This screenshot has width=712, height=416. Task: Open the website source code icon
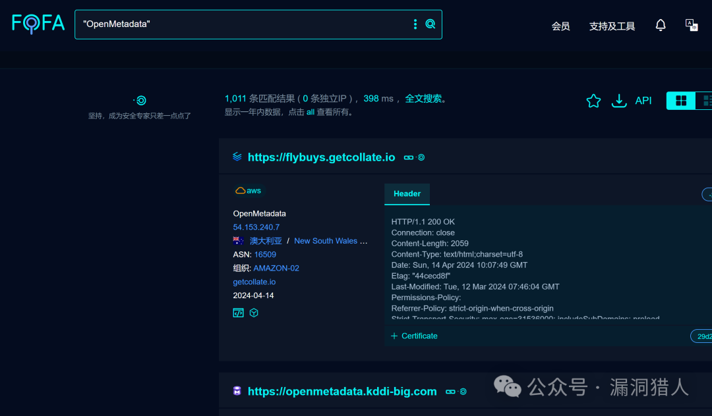pyautogui.click(x=238, y=313)
